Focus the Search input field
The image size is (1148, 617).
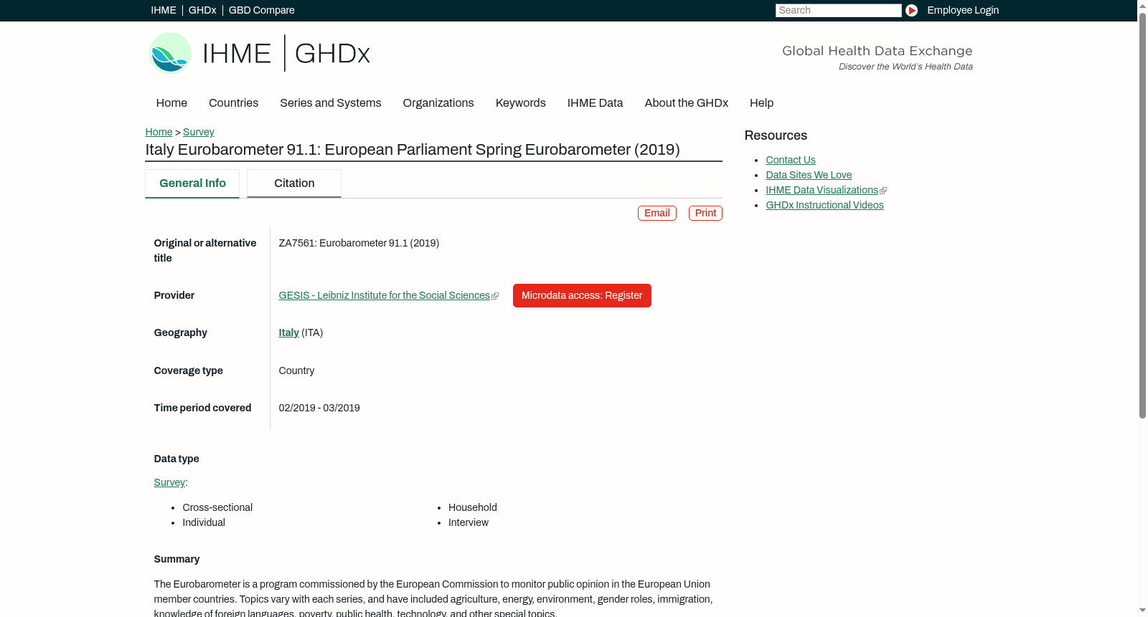(x=838, y=10)
